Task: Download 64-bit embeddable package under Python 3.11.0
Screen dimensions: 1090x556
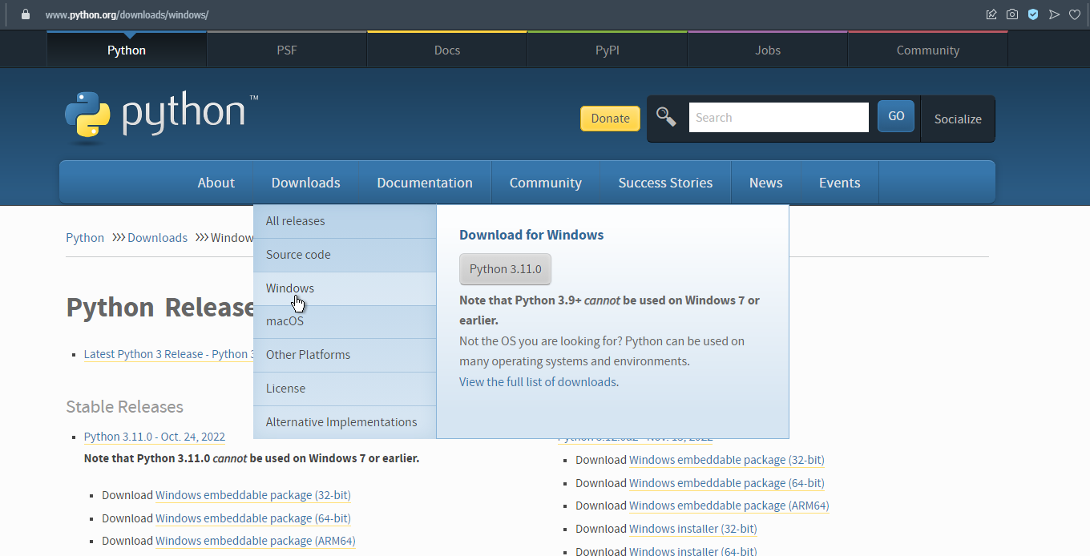Action: [x=253, y=518]
